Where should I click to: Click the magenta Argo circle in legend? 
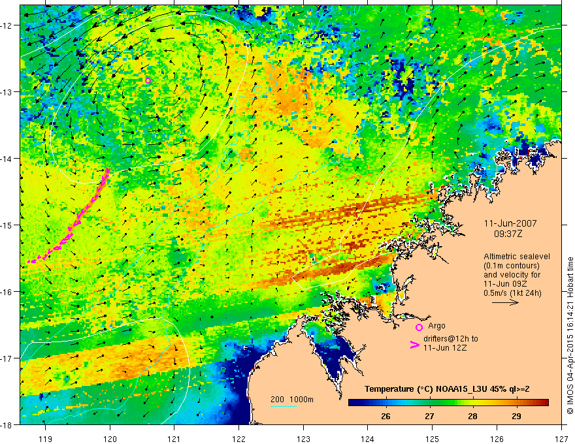[419, 327]
